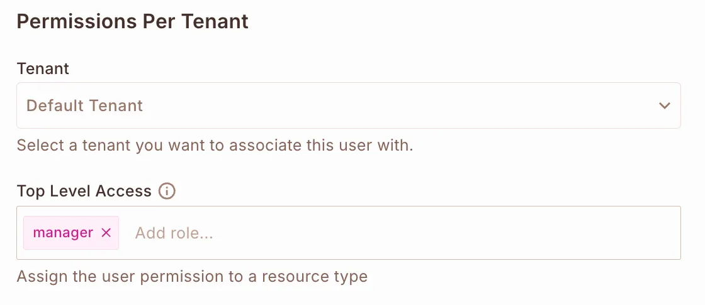Click the 'Assign the user permission' helper text
This screenshot has height=305, width=705.
pos(107,276)
